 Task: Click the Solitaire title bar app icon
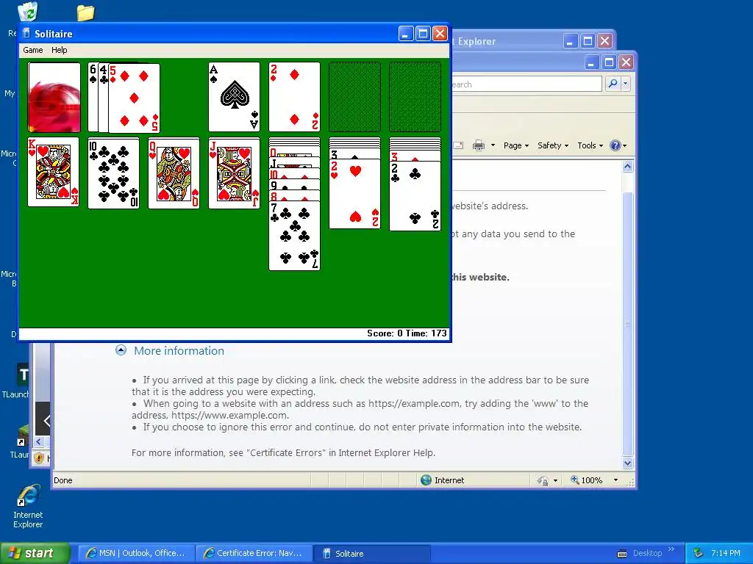pos(26,34)
